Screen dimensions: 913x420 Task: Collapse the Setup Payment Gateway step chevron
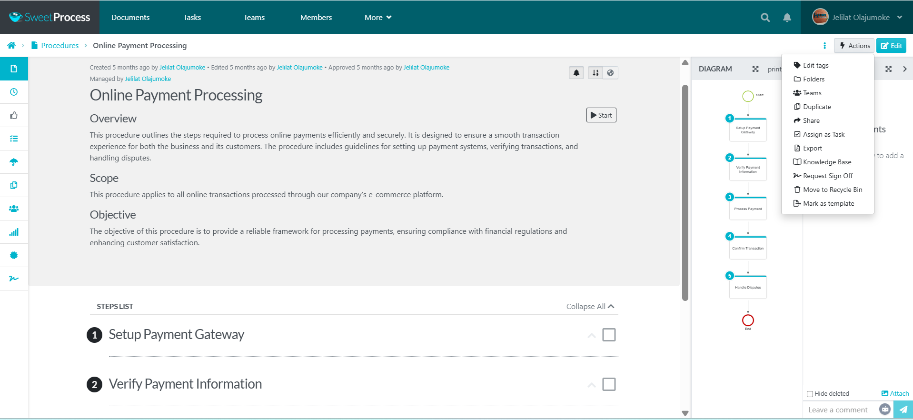pos(592,335)
